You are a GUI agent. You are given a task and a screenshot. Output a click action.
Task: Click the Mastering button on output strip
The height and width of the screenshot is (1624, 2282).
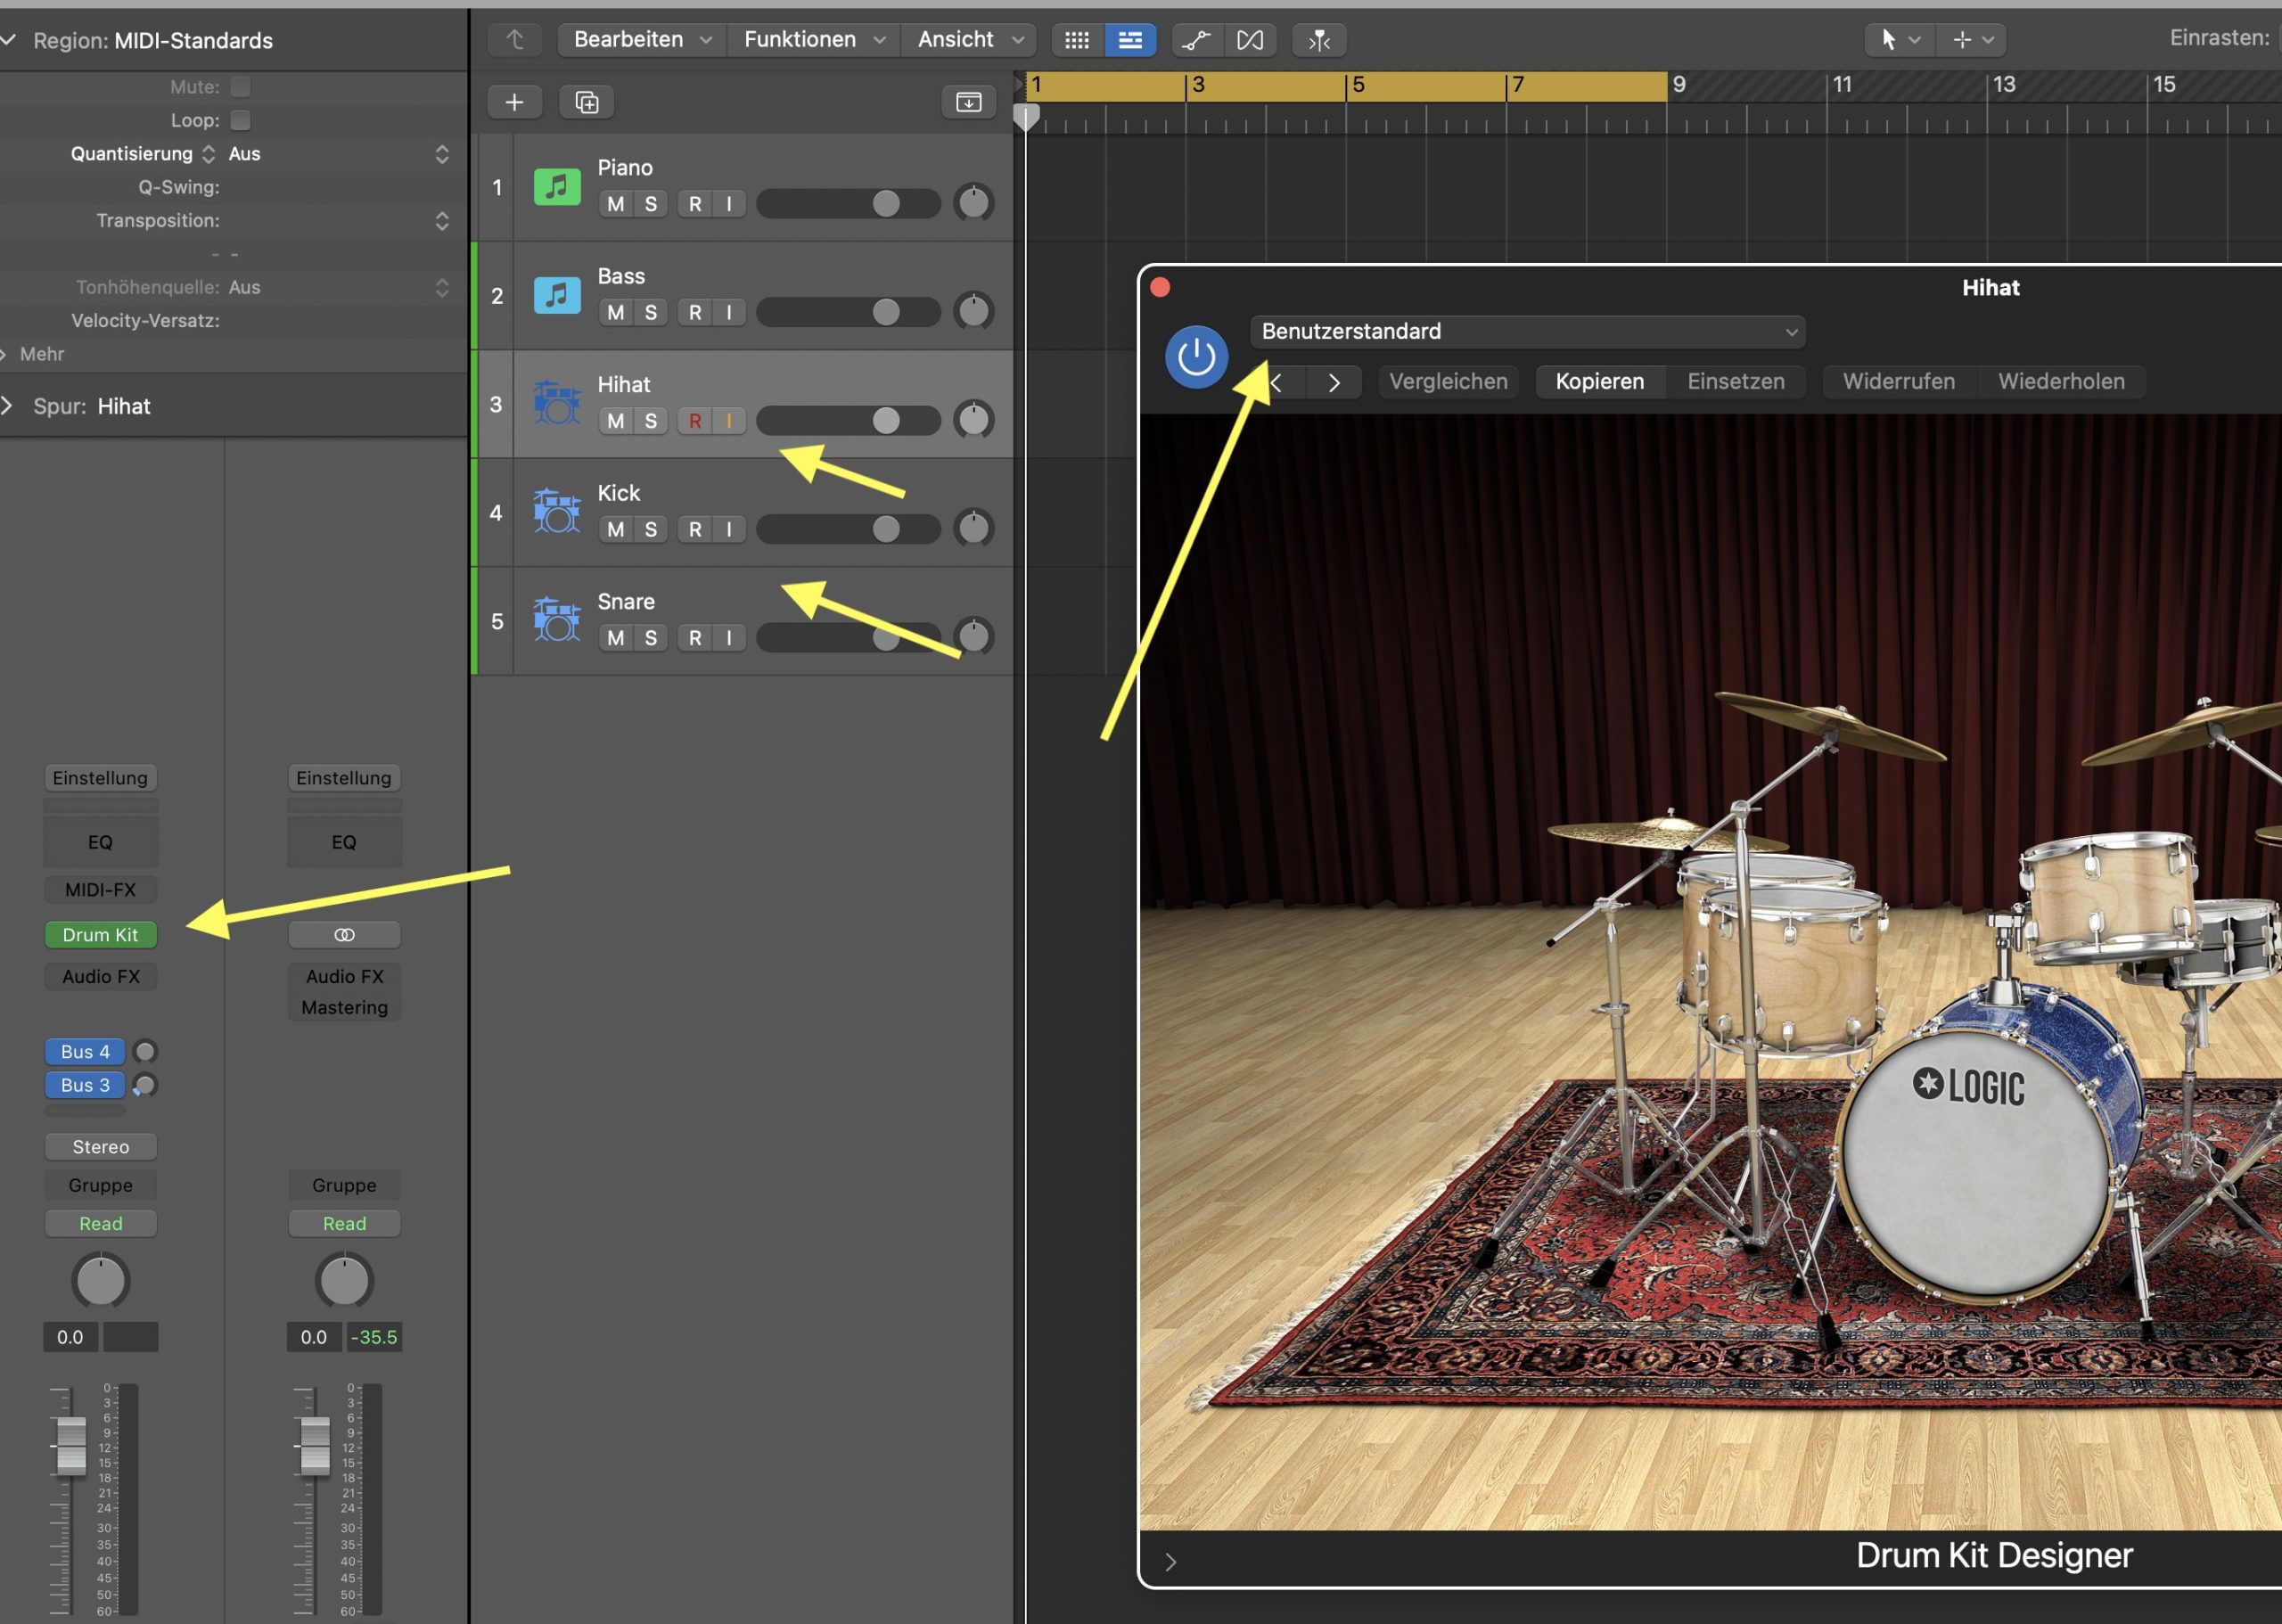(344, 1007)
